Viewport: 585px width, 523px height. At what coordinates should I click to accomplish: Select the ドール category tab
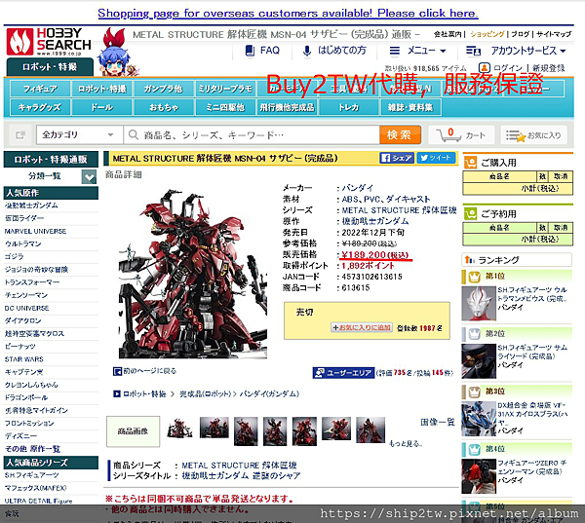(x=101, y=107)
